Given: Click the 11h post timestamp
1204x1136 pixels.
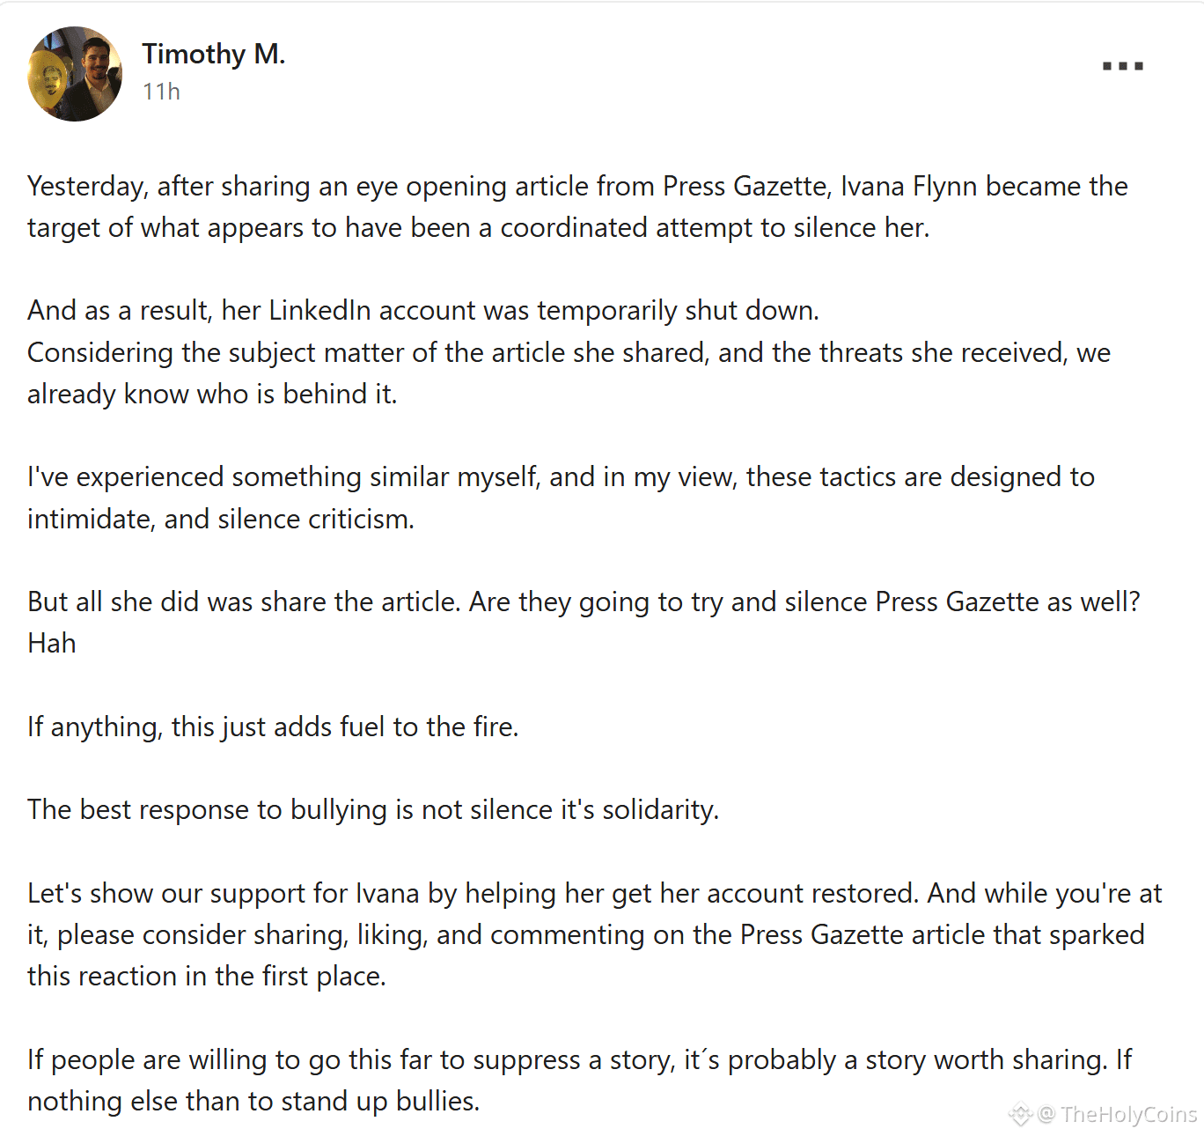Looking at the screenshot, I should tap(161, 92).
